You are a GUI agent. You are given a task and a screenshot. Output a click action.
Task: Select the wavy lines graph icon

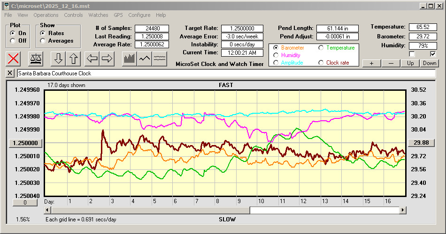(x=160, y=58)
